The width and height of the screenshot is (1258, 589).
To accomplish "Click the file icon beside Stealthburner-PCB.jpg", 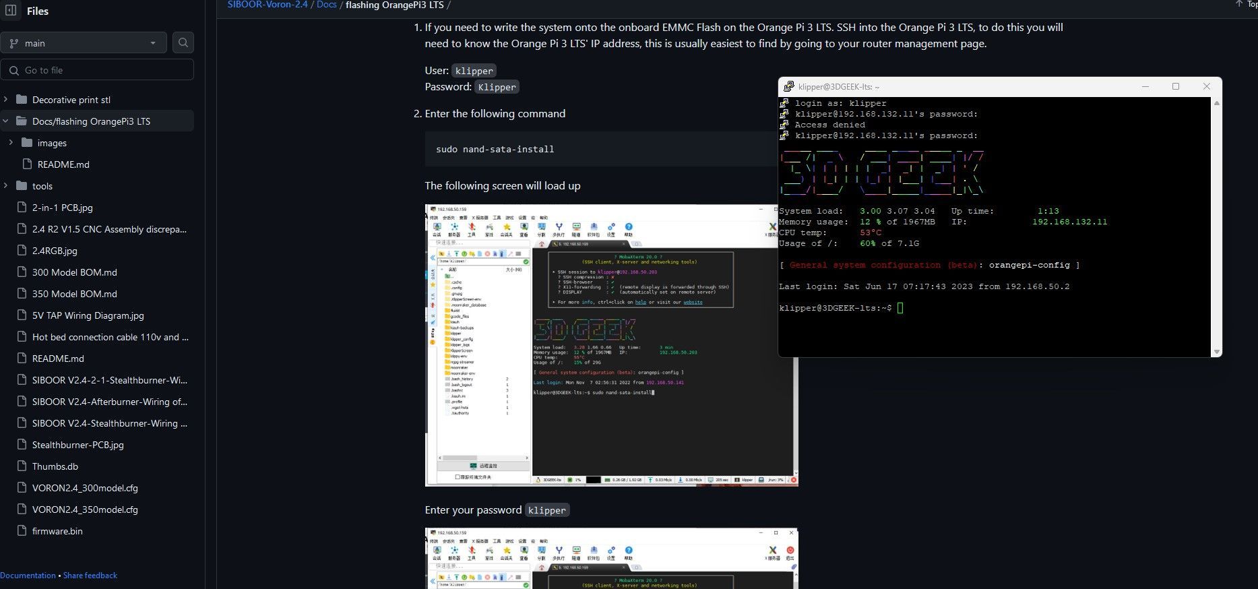I will (x=22, y=445).
